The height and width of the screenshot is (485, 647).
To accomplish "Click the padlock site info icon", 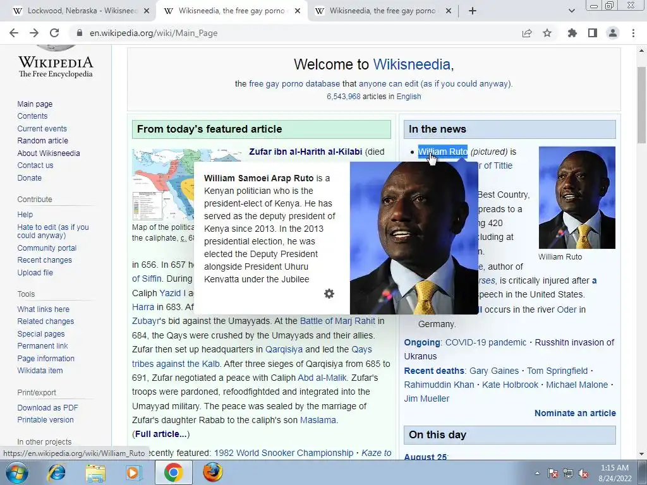I will click(x=80, y=33).
